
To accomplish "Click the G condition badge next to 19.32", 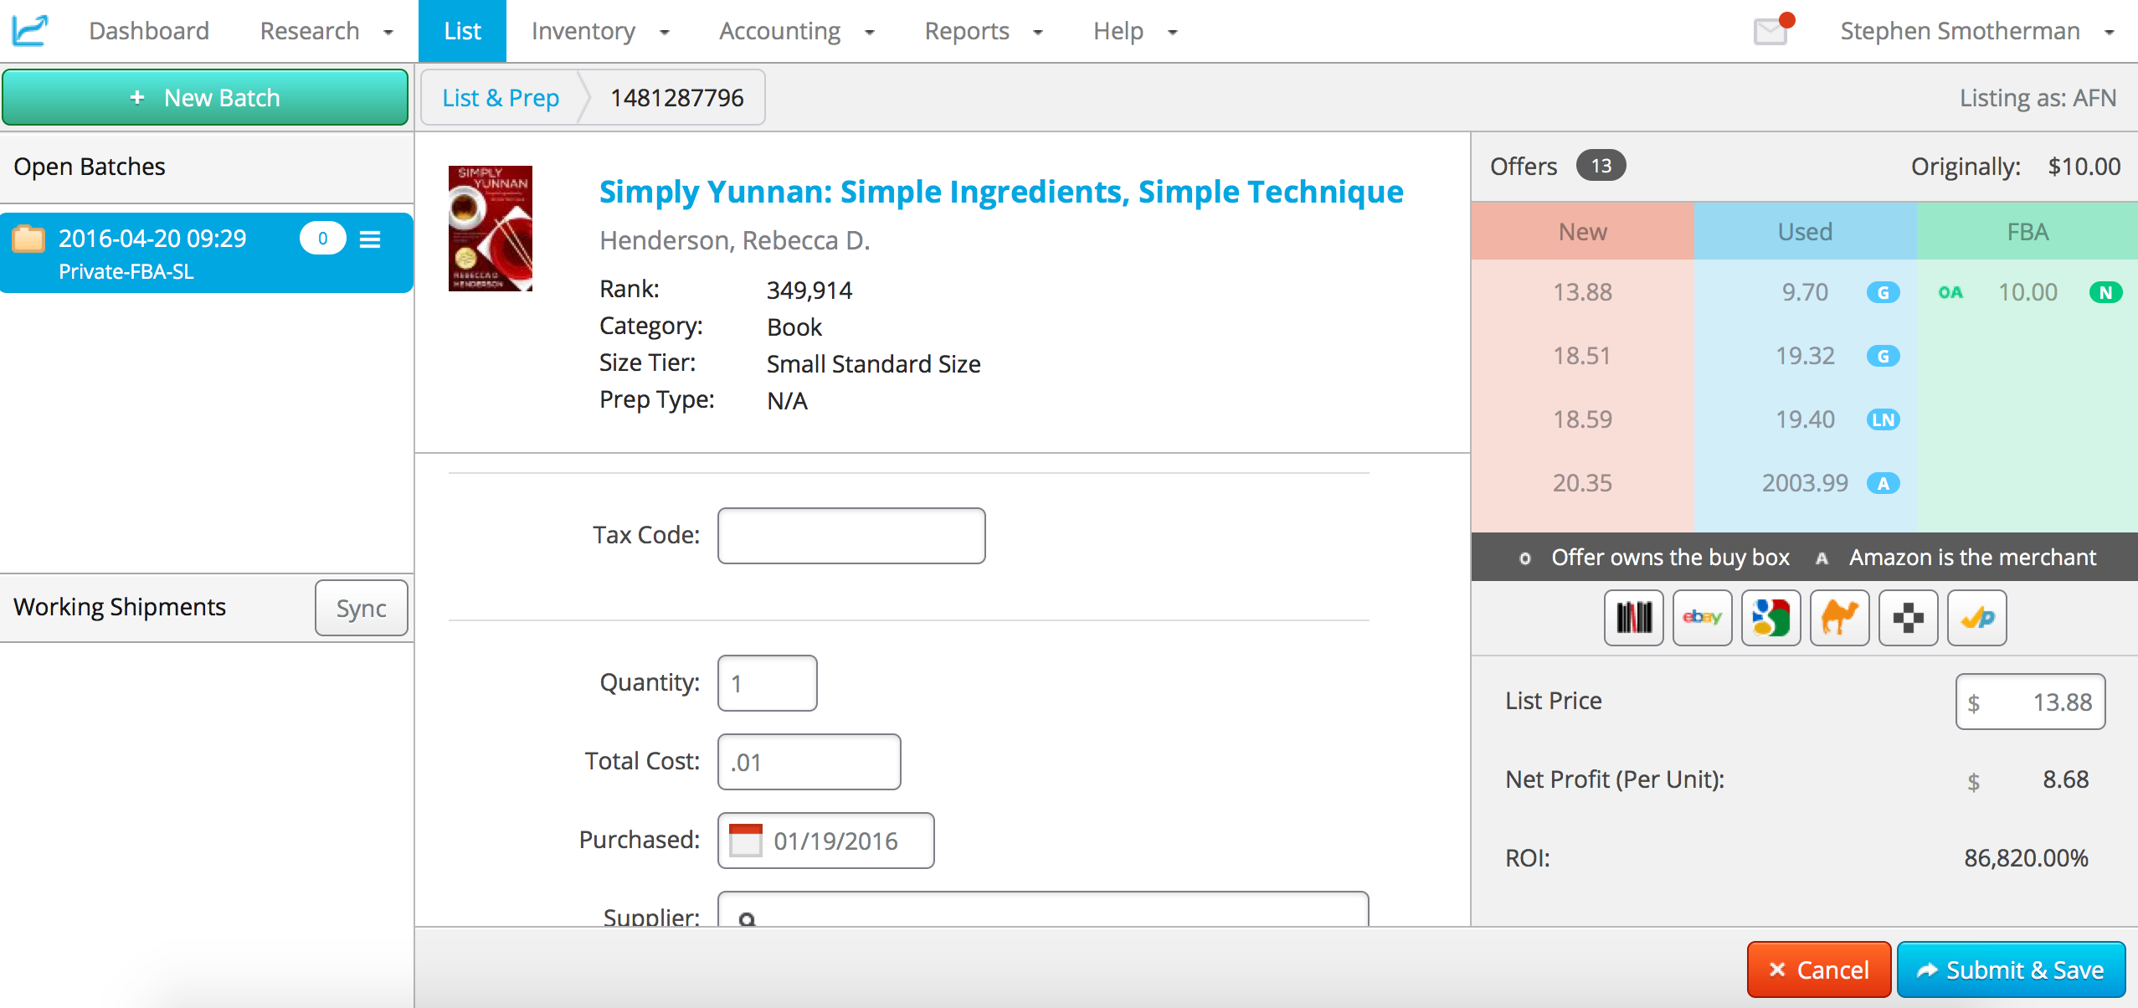I will 1883,356.
